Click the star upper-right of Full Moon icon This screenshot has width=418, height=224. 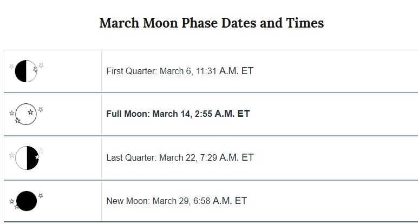click(41, 109)
